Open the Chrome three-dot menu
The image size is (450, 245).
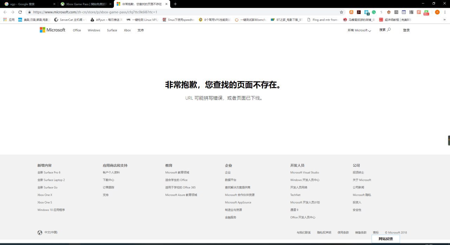(445, 12)
